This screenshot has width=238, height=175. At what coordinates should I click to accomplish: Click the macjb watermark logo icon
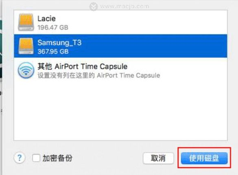click(94, 7)
